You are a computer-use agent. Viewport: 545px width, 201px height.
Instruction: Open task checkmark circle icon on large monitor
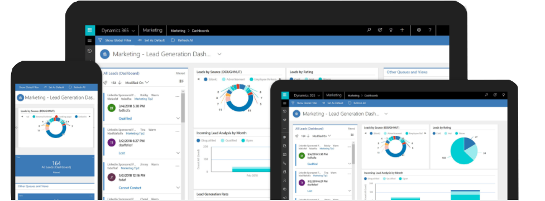[x=380, y=30]
